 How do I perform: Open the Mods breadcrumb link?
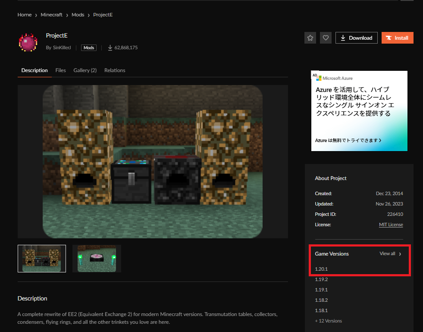78,15
